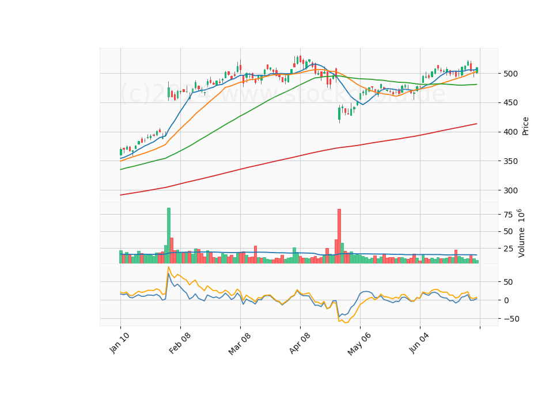Click the 300 price axis label

point(511,190)
